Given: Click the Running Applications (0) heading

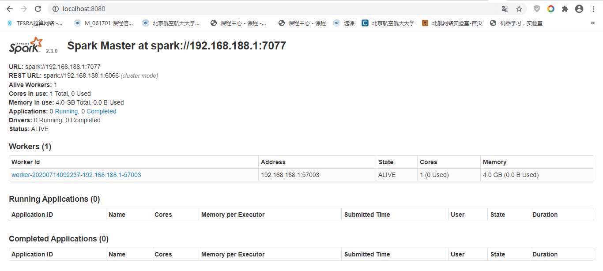Looking at the screenshot, I should pos(54,199).
